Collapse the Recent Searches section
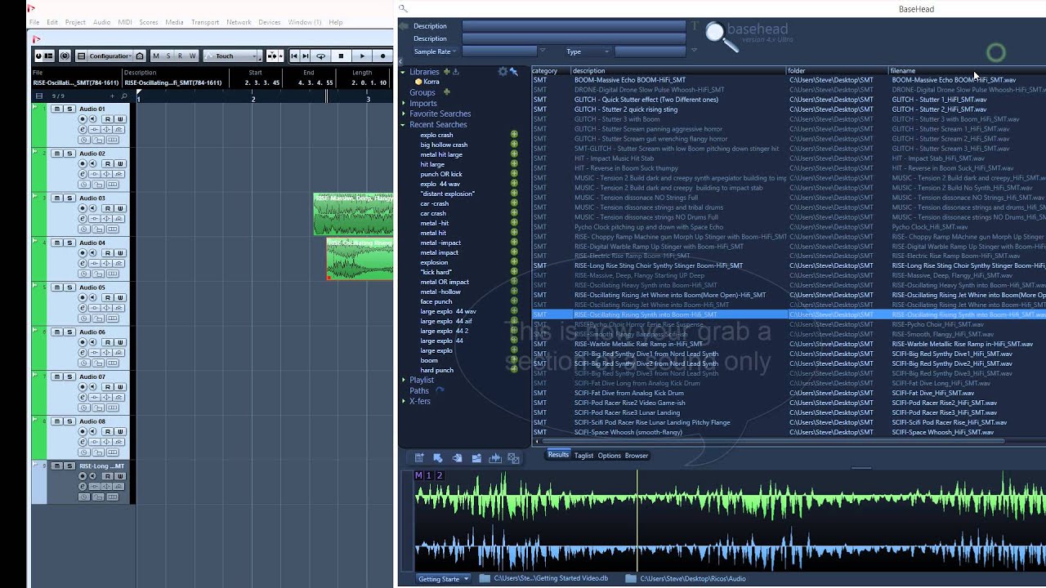Screen dimensions: 1046x588 [x=403, y=125]
